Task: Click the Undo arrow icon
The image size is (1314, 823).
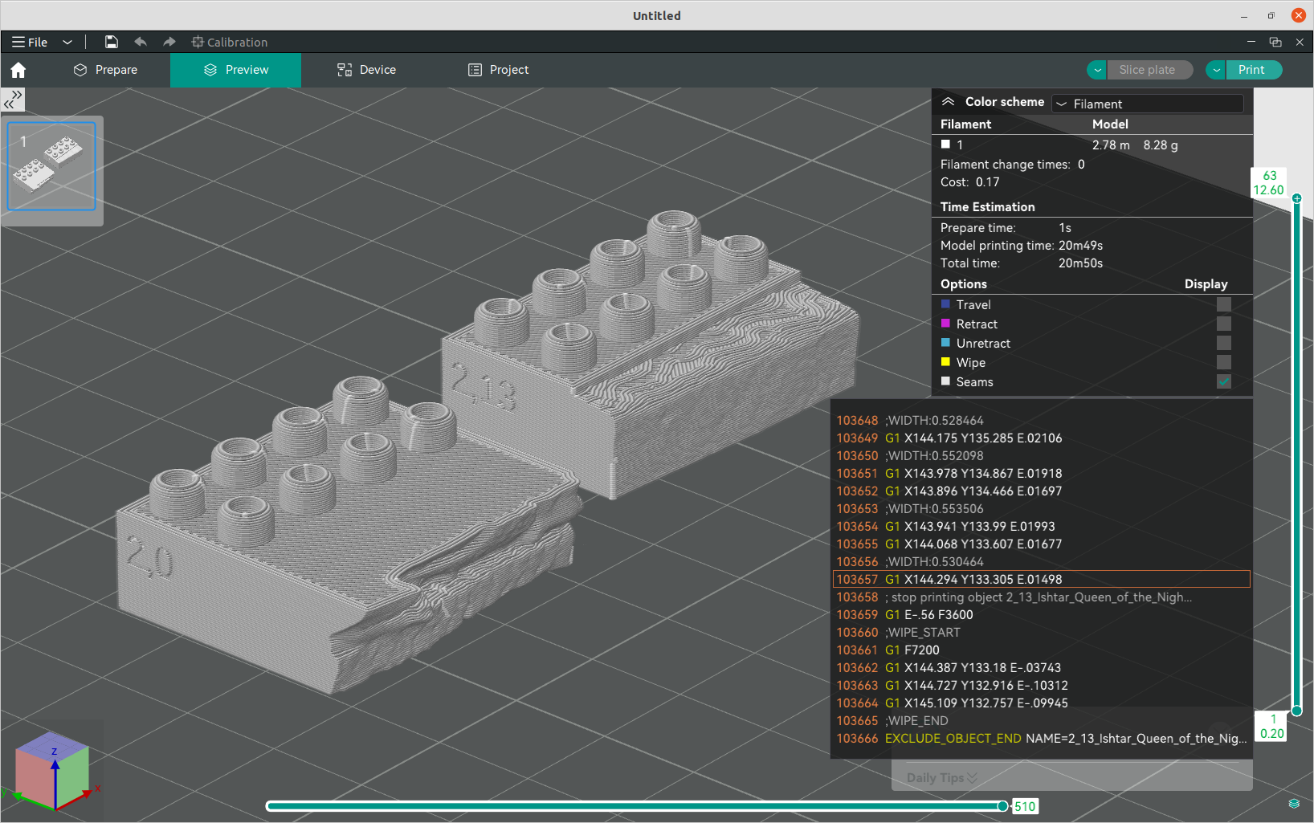Action: pyautogui.click(x=141, y=42)
